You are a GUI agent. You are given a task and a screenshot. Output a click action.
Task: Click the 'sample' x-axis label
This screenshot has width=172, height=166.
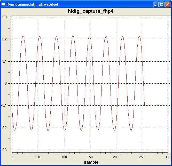point(91,162)
